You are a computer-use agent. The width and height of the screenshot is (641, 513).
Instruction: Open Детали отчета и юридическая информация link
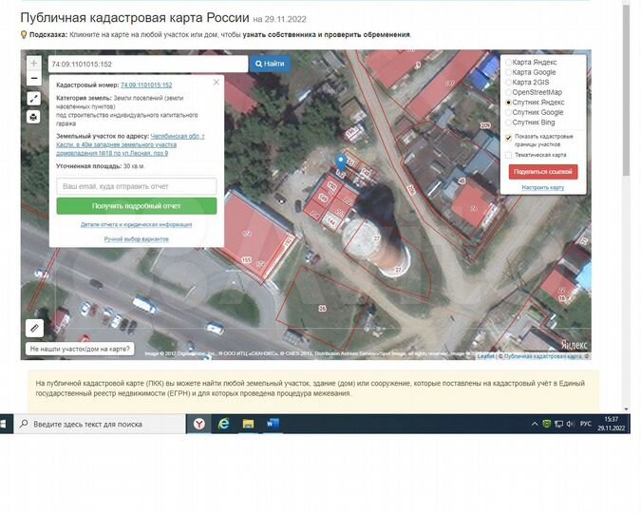(x=137, y=224)
